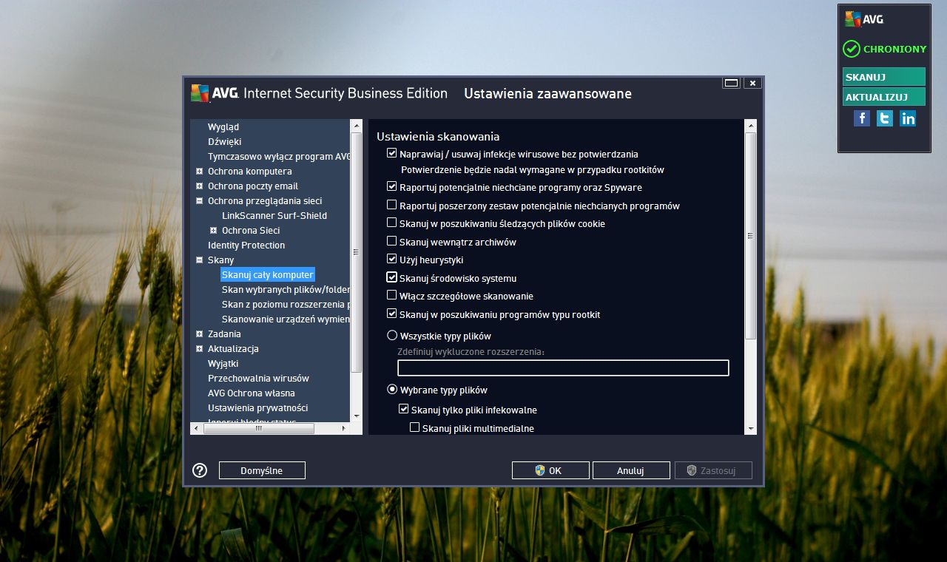Uncheck Skanuj tylko pliki infekowalne
The width and height of the screenshot is (947, 562).
point(404,409)
